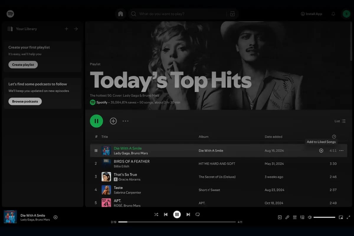Enter the Miniplayer
This screenshot has width=354, height=236.
[341, 217]
